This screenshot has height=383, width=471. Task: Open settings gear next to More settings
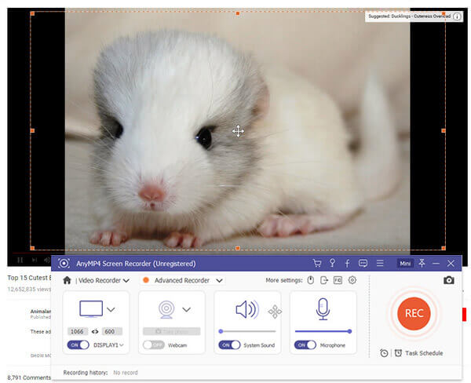(x=352, y=280)
